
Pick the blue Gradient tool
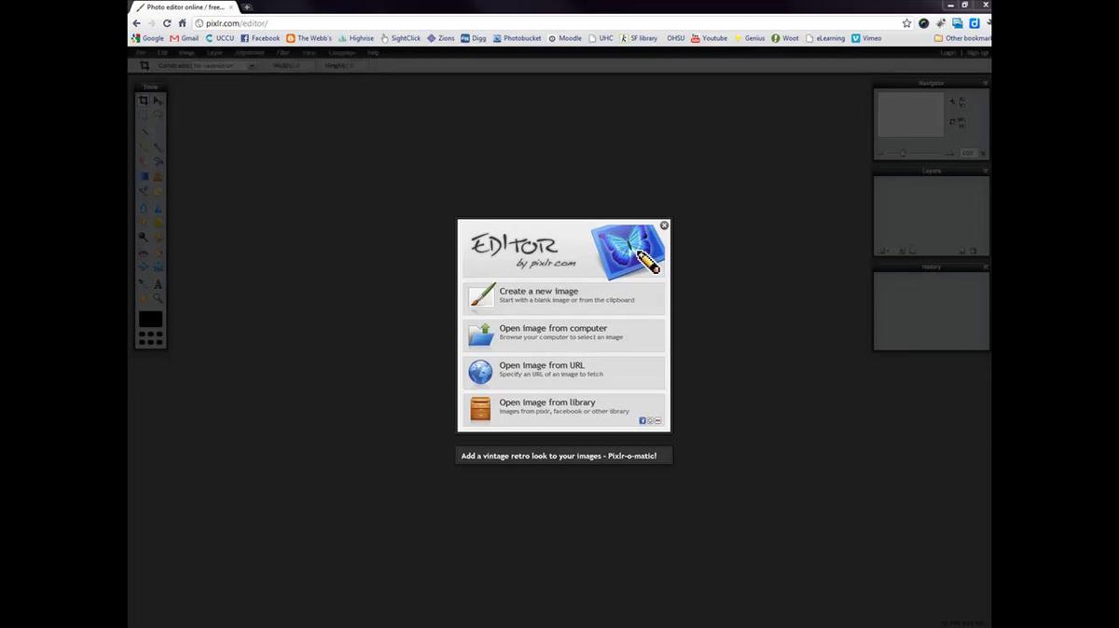[144, 176]
